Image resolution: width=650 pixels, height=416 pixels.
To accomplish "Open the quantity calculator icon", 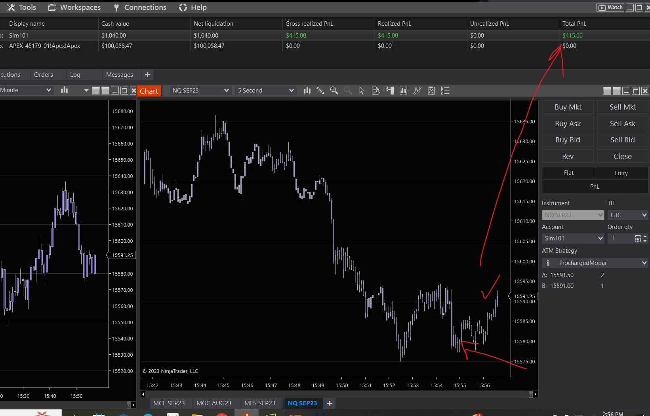I will pyautogui.click(x=638, y=238).
